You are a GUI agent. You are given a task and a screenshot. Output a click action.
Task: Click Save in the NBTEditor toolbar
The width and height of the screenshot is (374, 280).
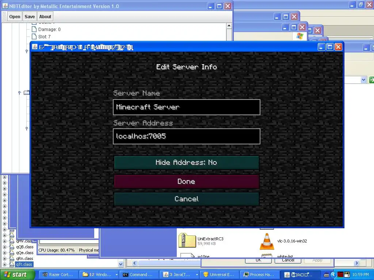[x=30, y=17]
